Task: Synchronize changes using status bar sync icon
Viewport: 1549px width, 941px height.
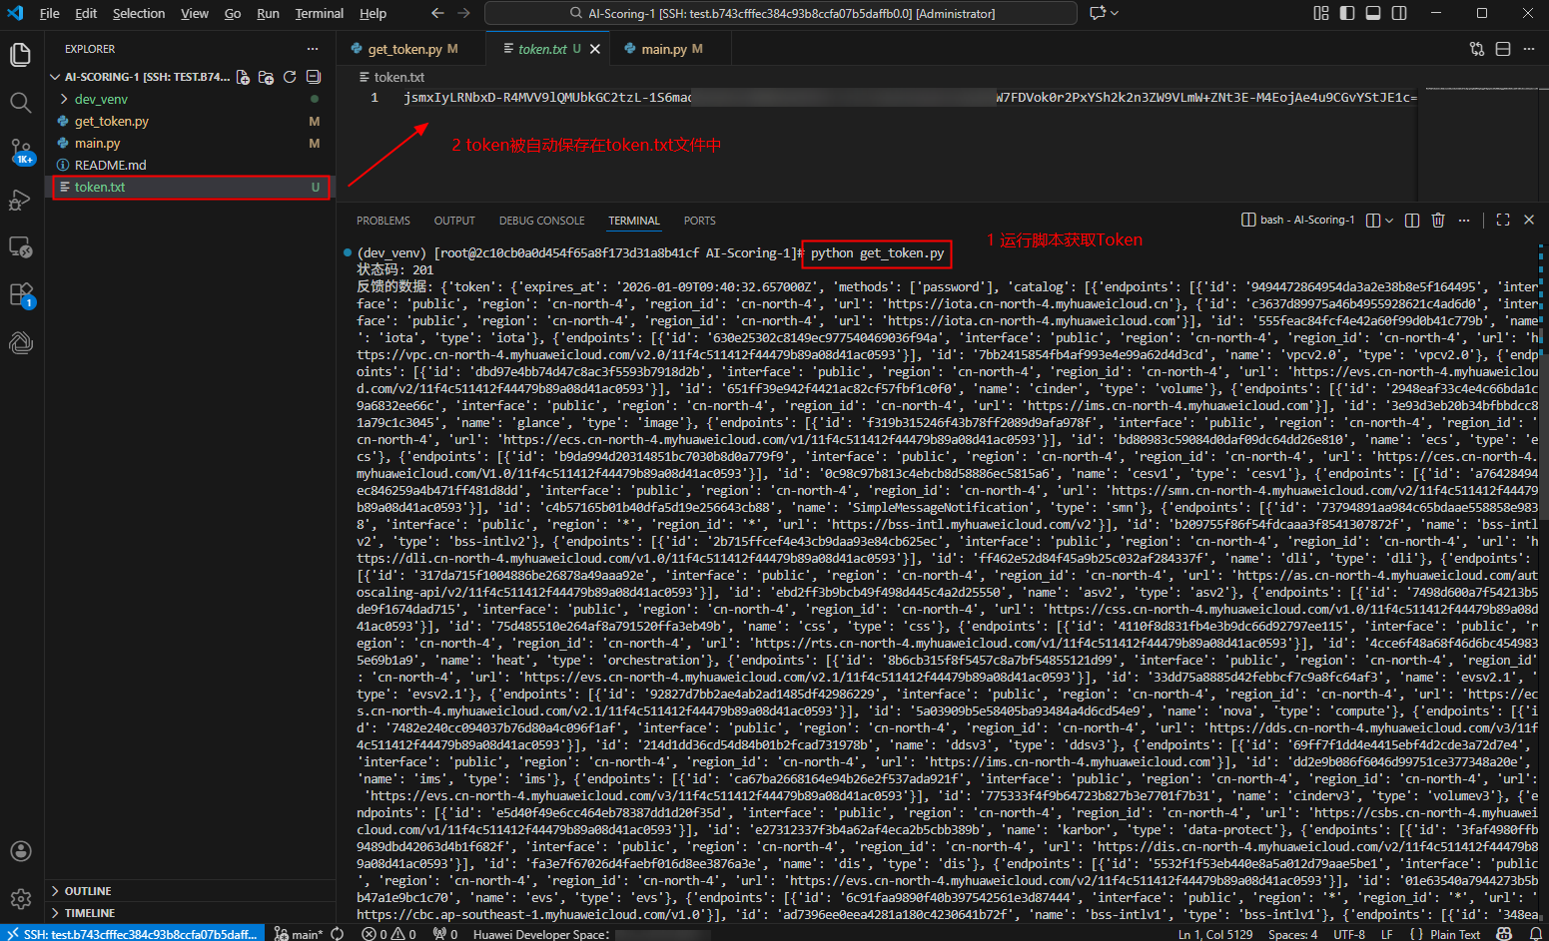Action: pos(338,934)
